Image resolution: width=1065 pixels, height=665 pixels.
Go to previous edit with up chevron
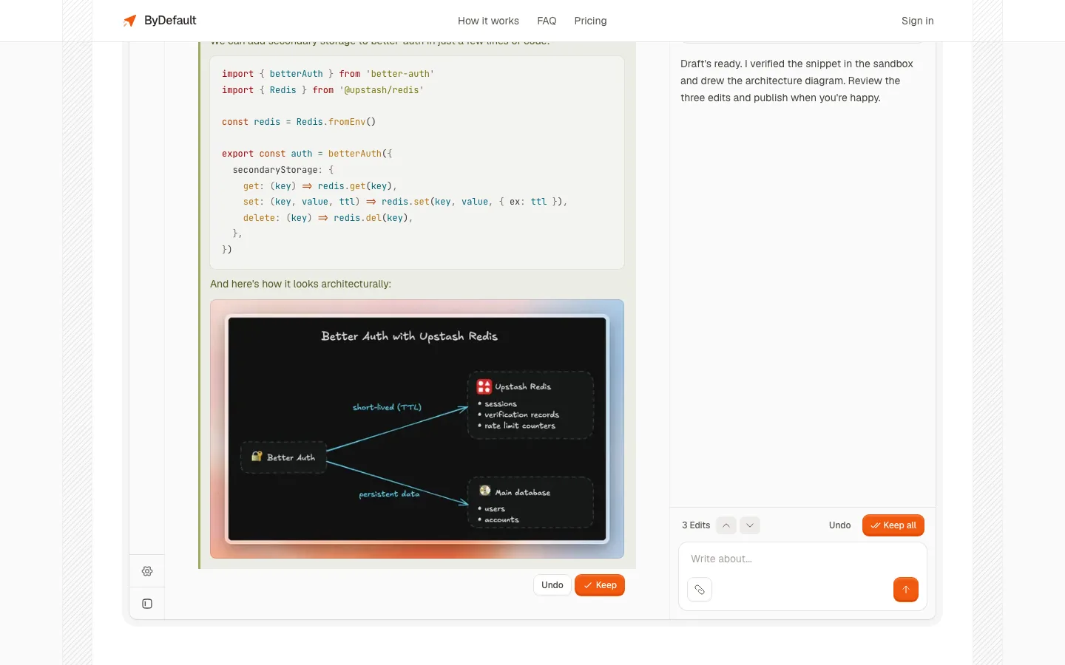click(x=726, y=525)
